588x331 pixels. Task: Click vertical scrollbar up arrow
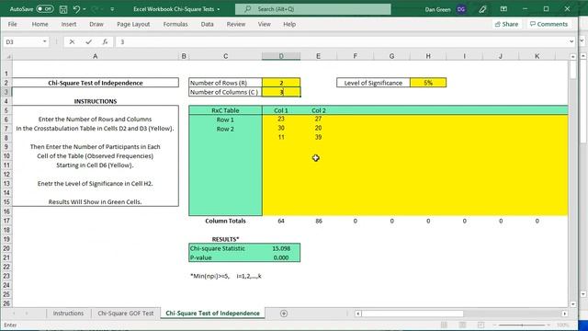tap(572, 56)
